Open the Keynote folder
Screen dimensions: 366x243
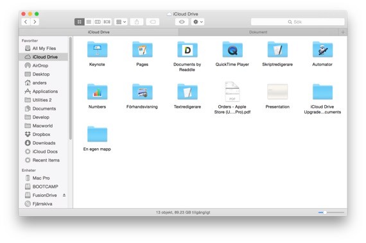click(97, 49)
